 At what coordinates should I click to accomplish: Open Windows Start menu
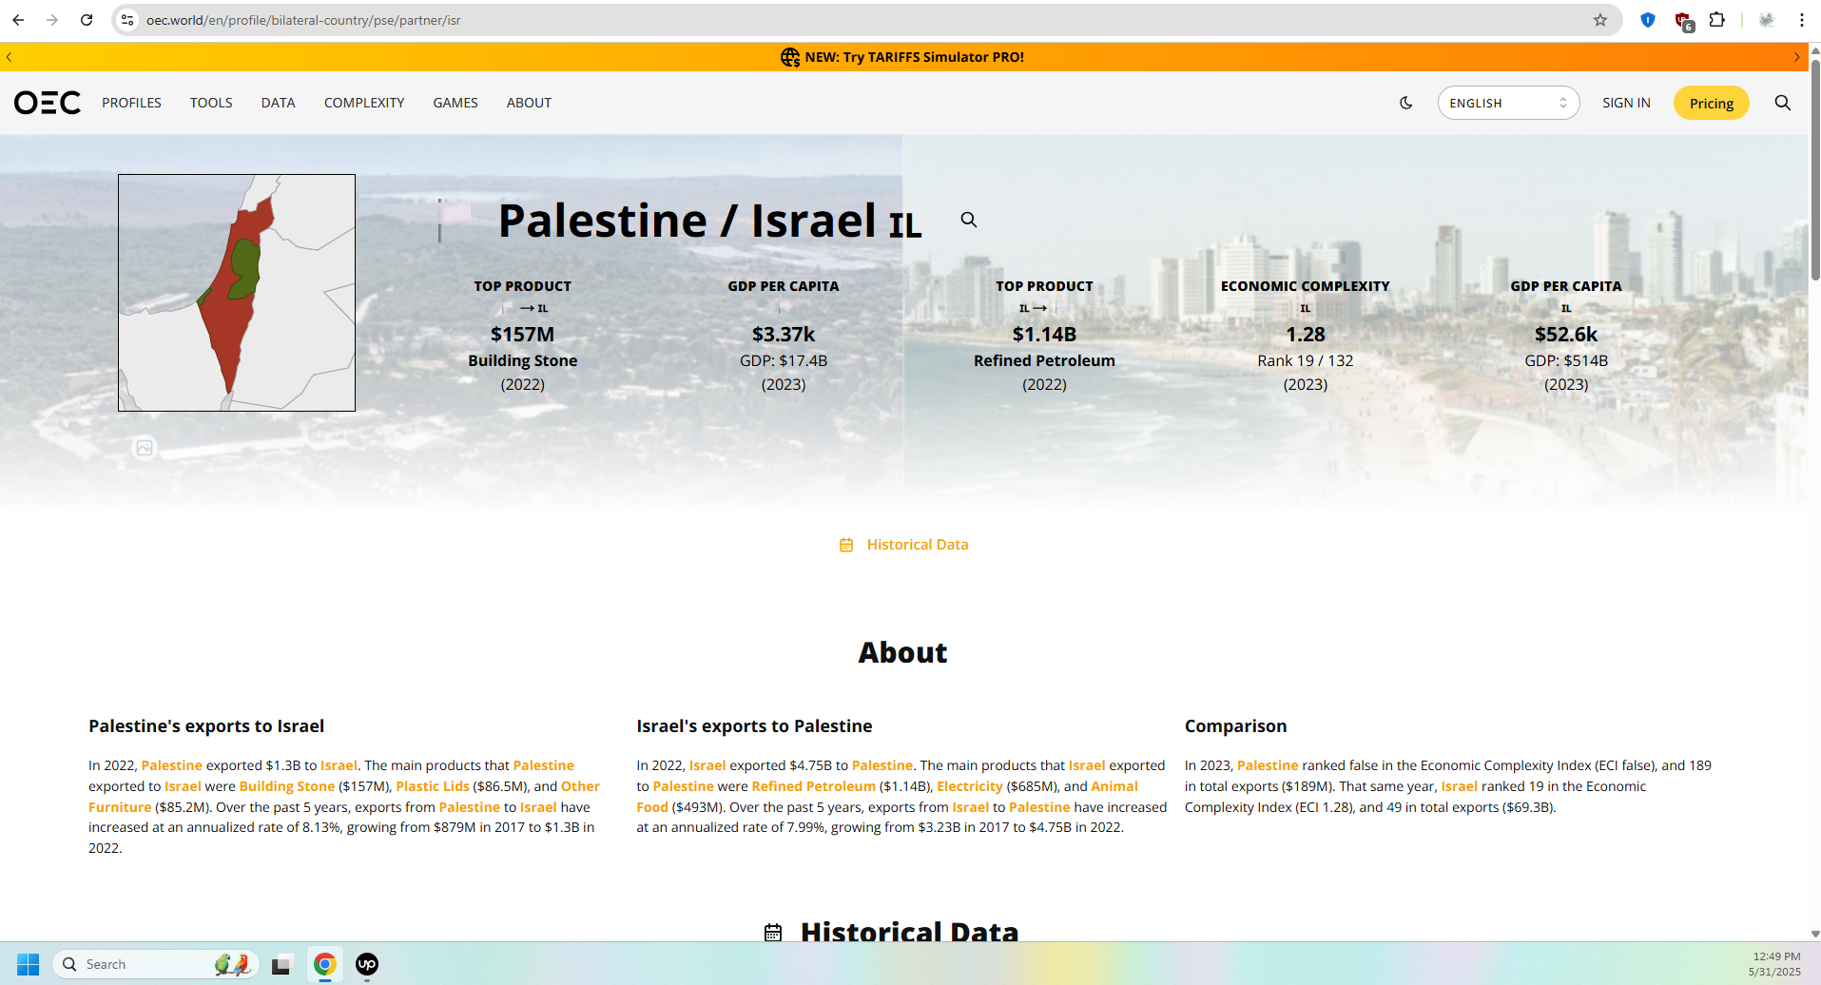(x=29, y=964)
